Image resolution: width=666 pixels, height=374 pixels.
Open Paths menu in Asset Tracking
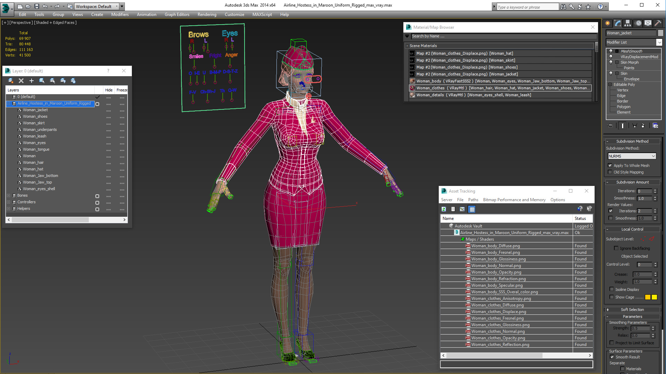tap(473, 200)
